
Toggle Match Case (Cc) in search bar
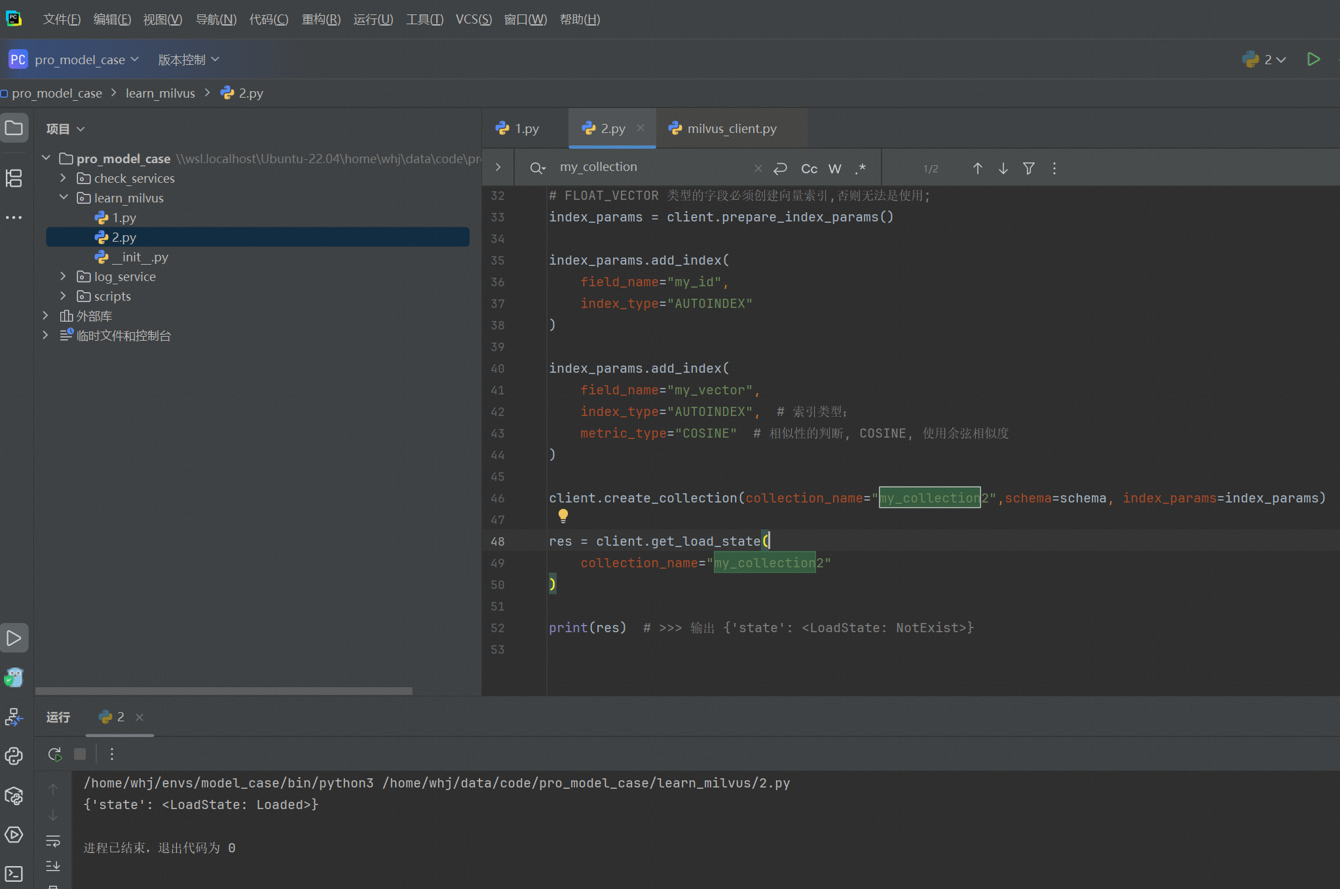point(809,168)
